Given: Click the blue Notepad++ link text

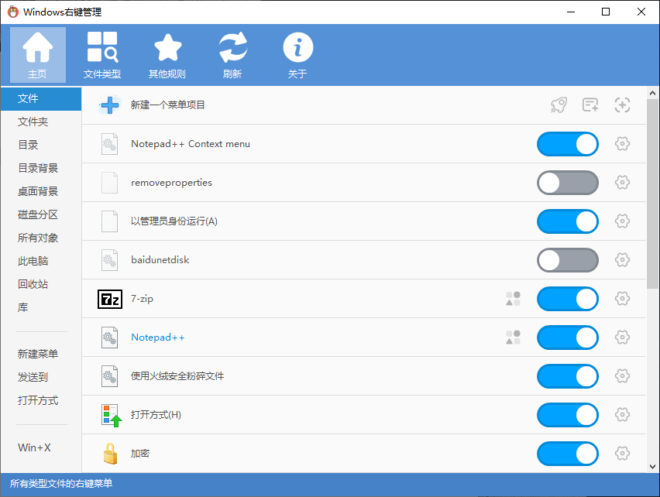Looking at the screenshot, I should [x=158, y=338].
